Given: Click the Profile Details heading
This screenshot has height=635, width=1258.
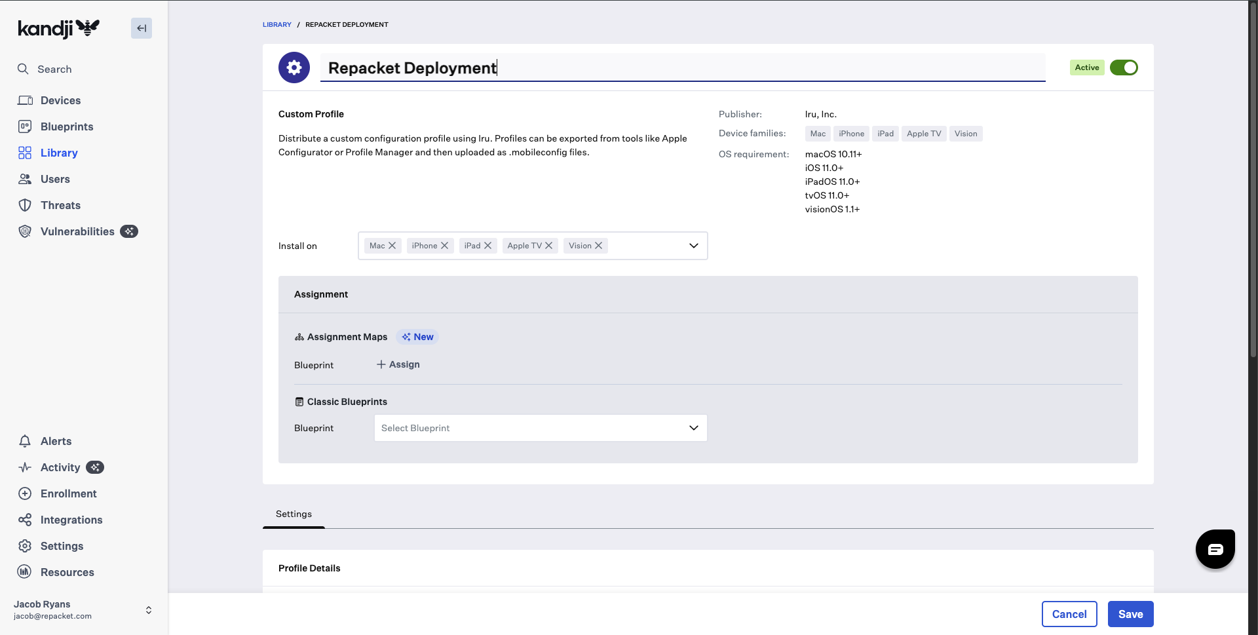Looking at the screenshot, I should tap(309, 568).
